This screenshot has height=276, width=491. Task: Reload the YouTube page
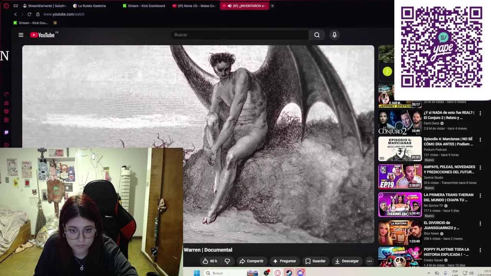29,14
